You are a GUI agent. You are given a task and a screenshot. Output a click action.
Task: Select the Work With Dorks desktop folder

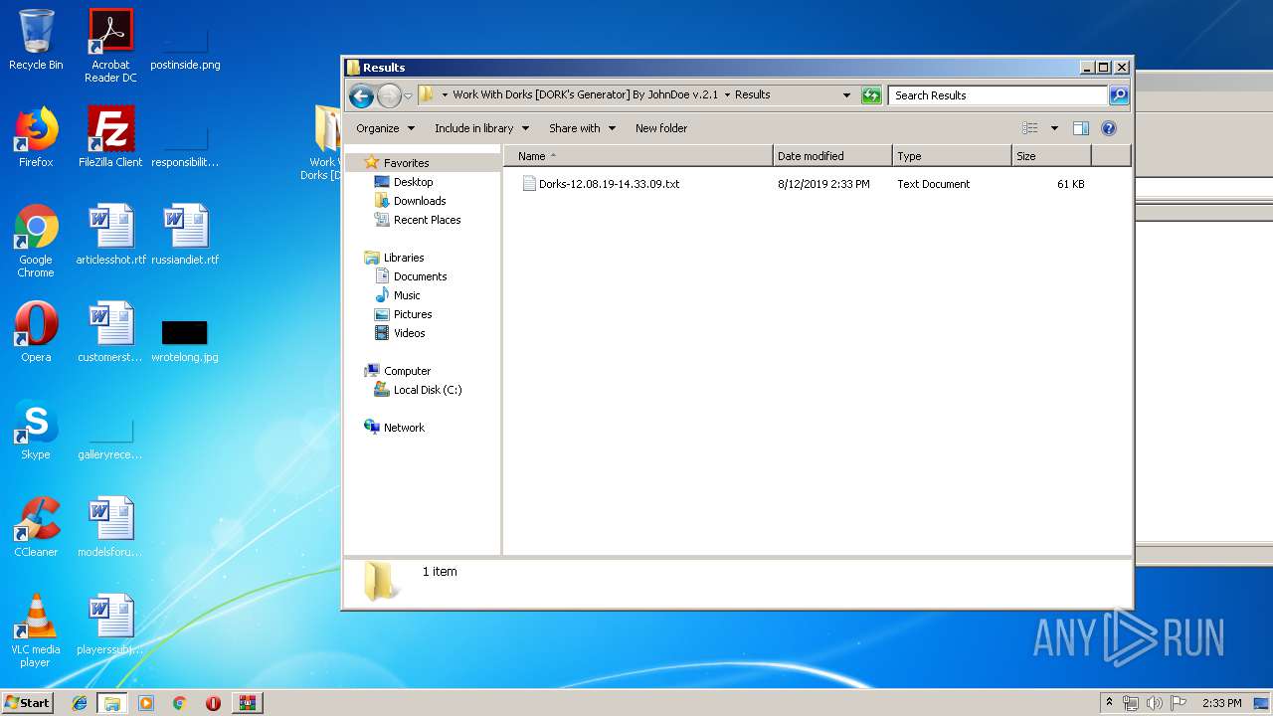point(322,142)
